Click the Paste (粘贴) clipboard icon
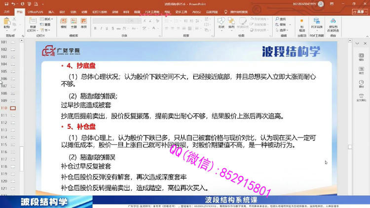Image resolution: width=370 pixels, height=208 pixels. click(x=7, y=23)
